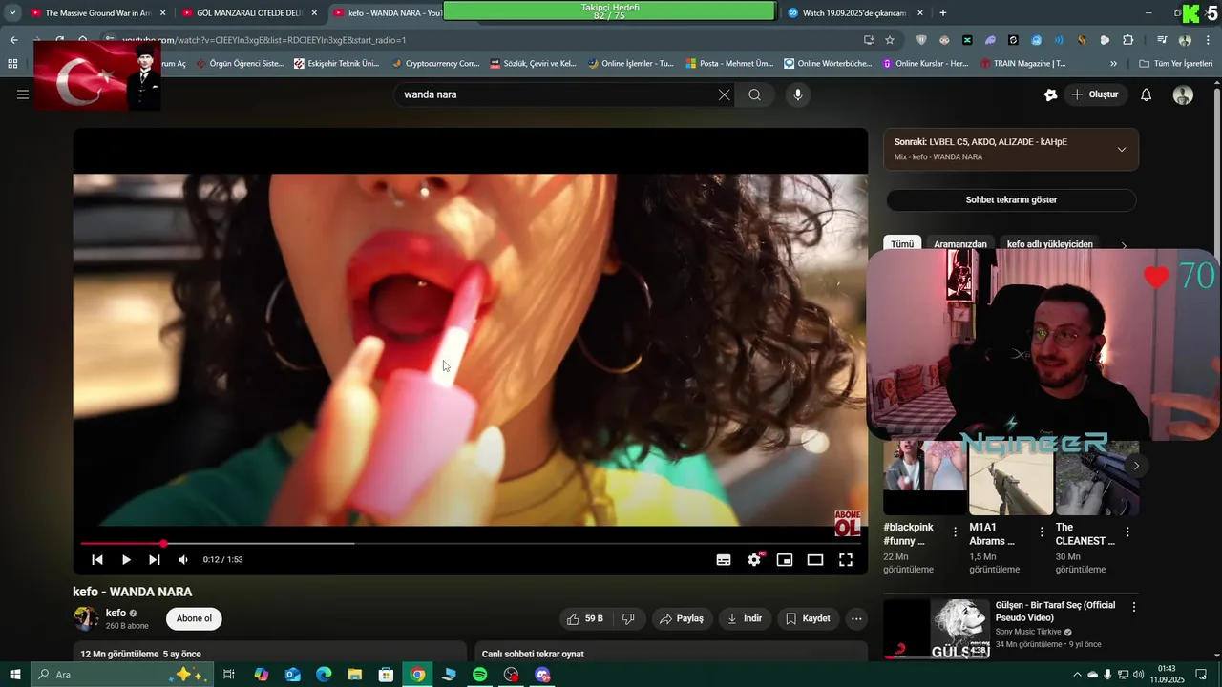Go back in browser history
The image size is (1222, 687).
click(x=13, y=40)
